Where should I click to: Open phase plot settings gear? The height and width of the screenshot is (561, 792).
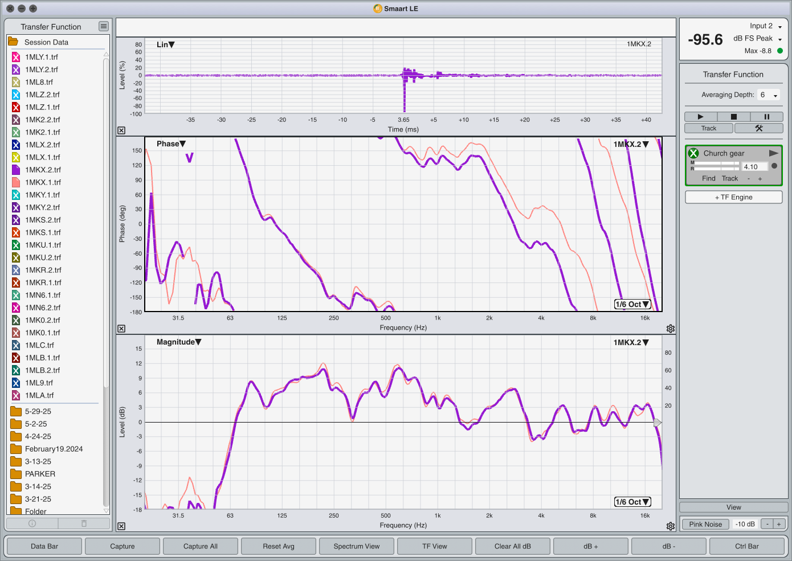tap(671, 329)
